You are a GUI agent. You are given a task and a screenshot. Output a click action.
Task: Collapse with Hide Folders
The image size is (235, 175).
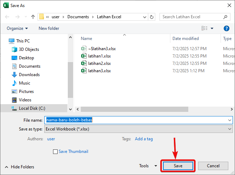19,167
